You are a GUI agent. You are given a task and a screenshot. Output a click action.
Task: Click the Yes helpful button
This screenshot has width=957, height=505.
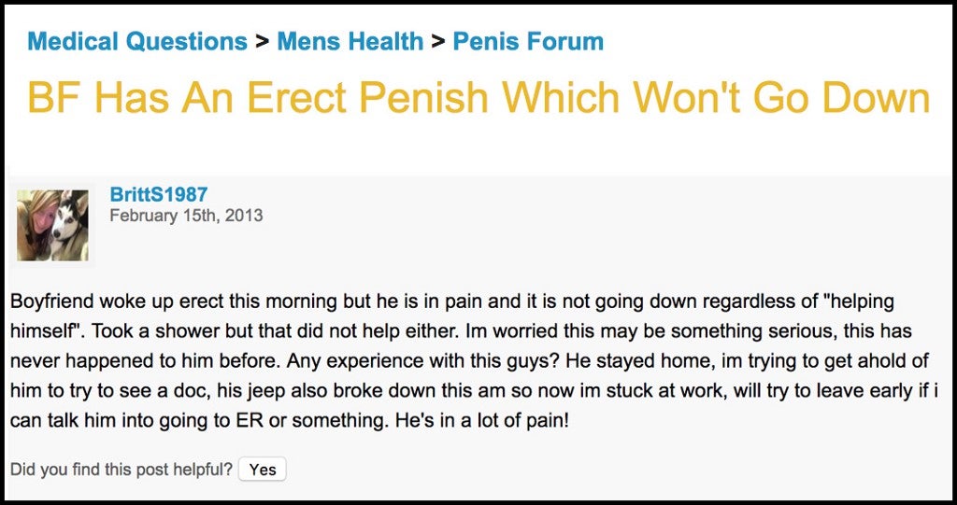point(263,470)
